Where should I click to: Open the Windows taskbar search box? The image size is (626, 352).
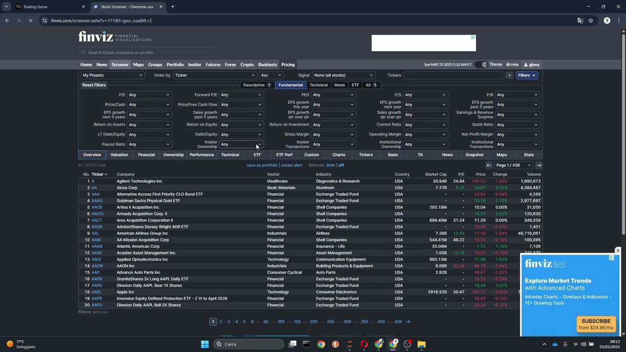click(x=249, y=344)
